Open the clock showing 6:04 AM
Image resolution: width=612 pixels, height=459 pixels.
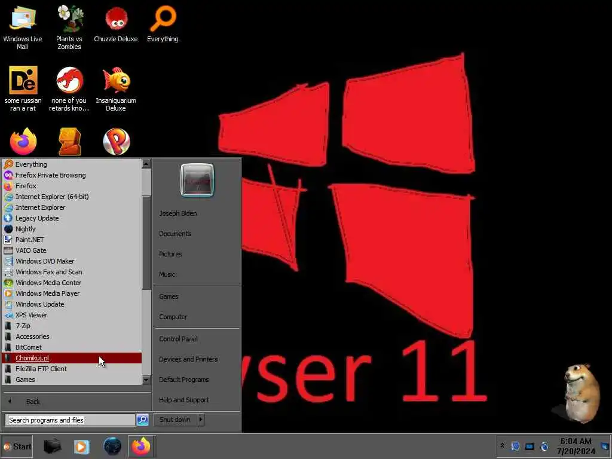576,446
